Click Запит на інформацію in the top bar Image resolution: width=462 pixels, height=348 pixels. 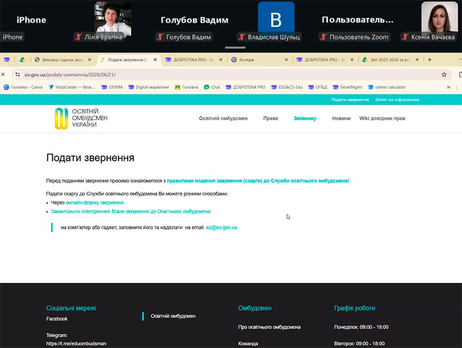tap(397, 100)
